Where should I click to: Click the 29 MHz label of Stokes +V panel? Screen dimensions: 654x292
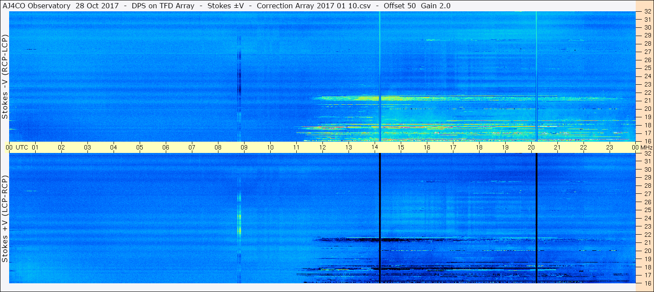click(647, 178)
